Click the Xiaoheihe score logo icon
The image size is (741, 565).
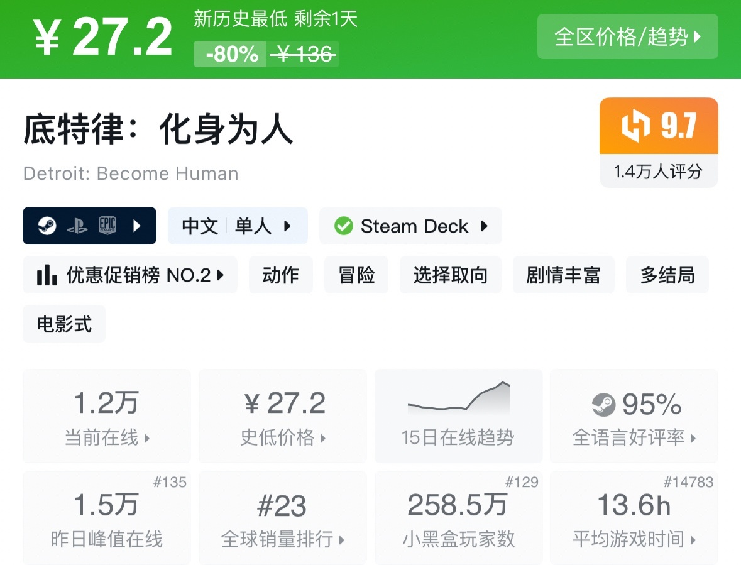tap(635, 126)
